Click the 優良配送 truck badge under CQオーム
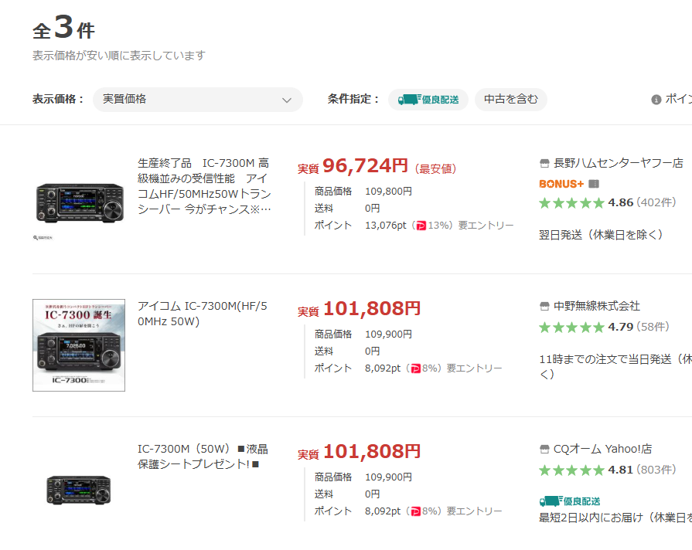692x550 pixels. [570, 501]
